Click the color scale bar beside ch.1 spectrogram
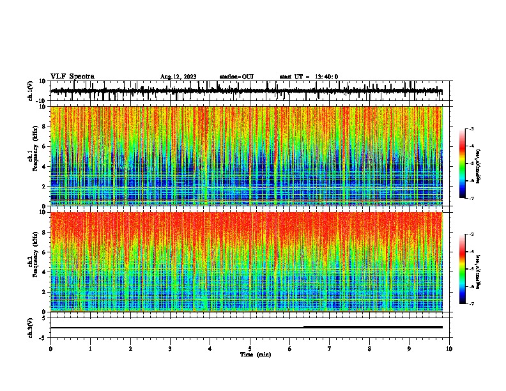The width and height of the screenshot is (506, 391). pos(463,164)
